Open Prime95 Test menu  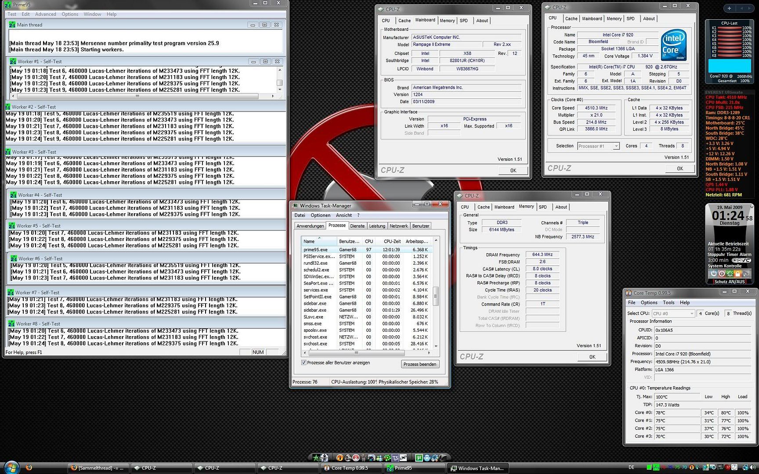12,14
